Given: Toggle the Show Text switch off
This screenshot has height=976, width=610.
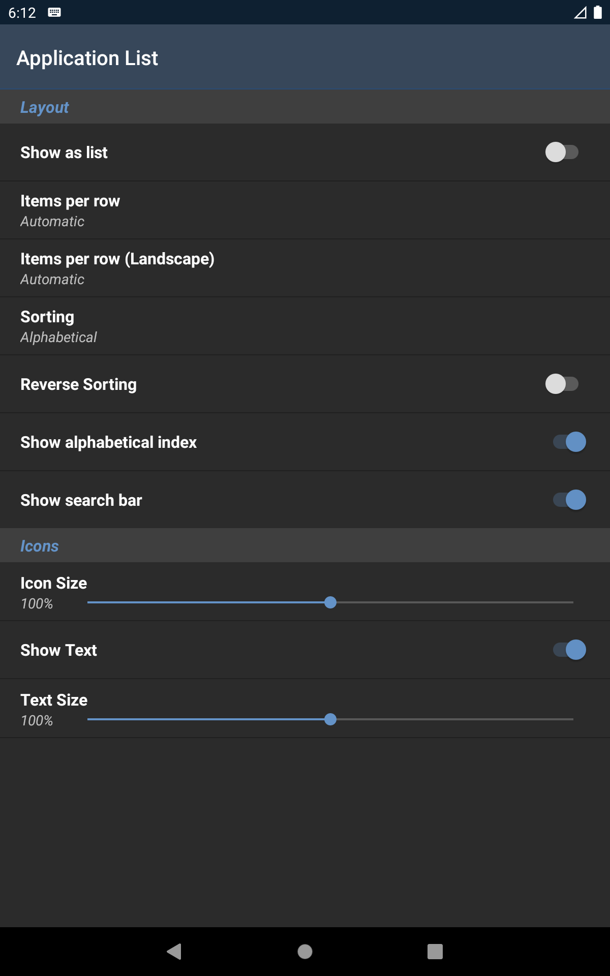Looking at the screenshot, I should point(569,650).
